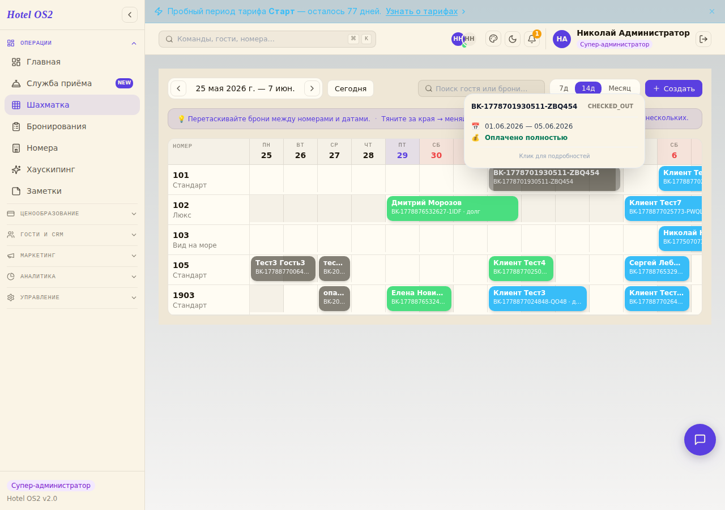Click the reception bell icon in sidebar
The height and width of the screenshot is (510, 725).
pyautogui.click(x=16, y=83)
